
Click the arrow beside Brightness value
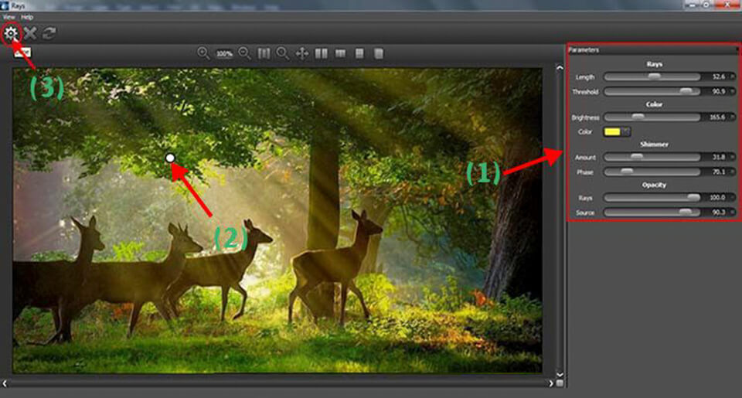tap(733, 117)
